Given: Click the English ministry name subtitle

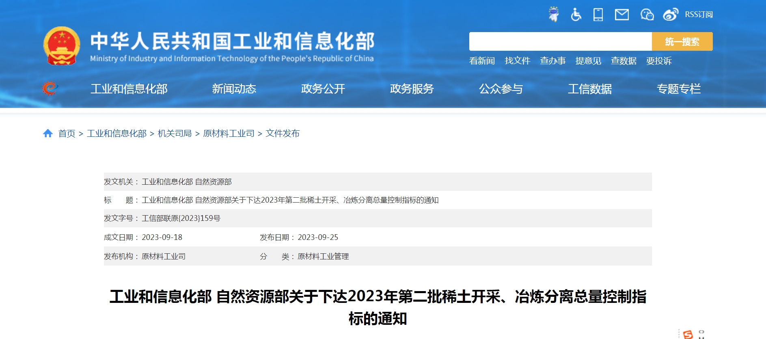Looking at the screenshot, I should (x=232, y=58).
